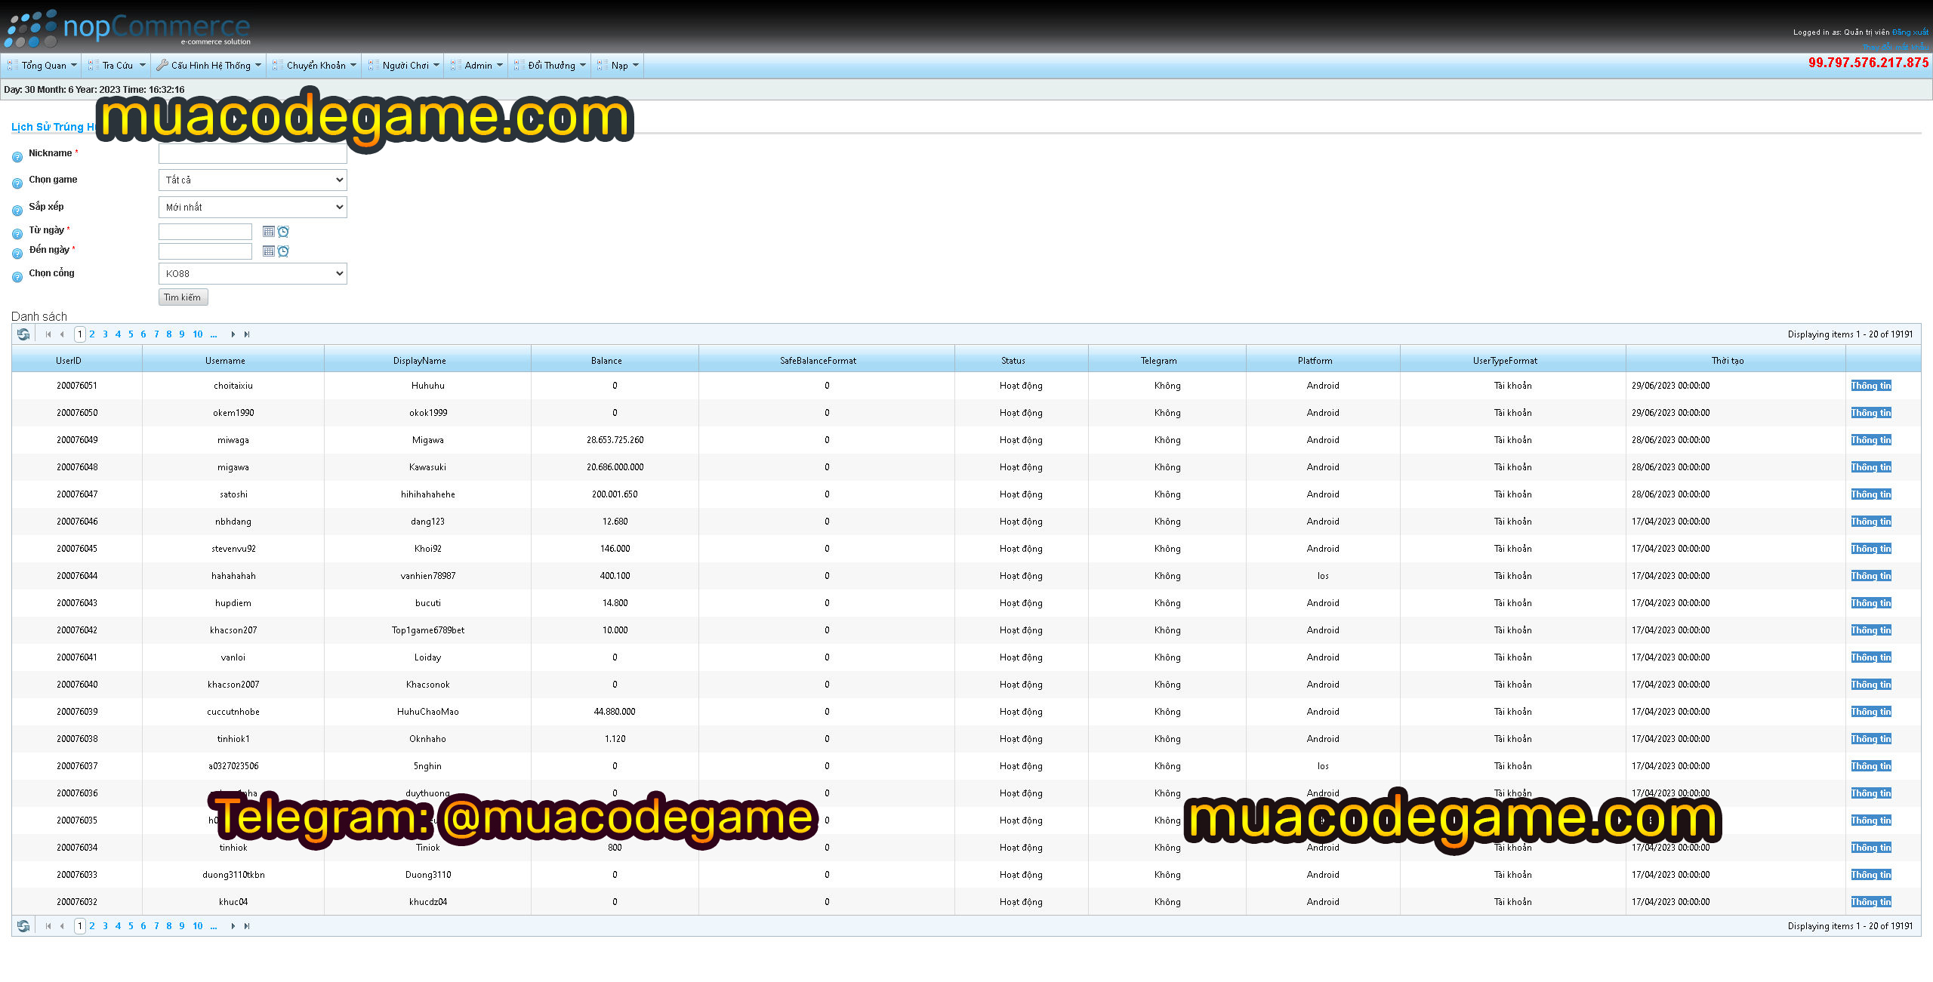The width and height of the screenshot is (1933, 982).
Task: Click UserID 200076045 cell
Action: tap(77, 549)
